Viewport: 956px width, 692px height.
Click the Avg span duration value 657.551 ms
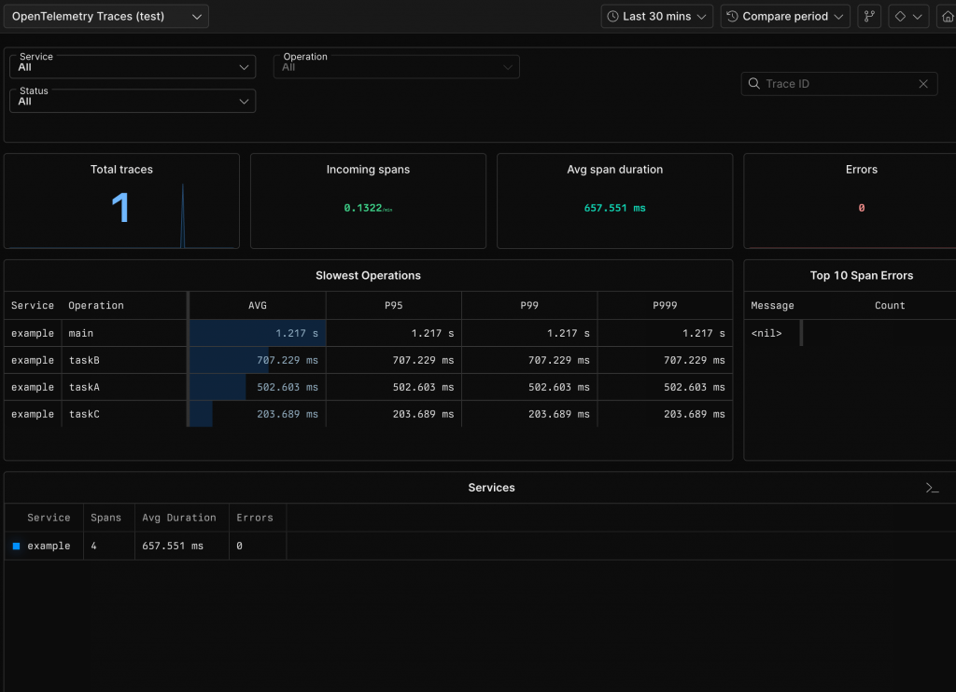point(614,208)
